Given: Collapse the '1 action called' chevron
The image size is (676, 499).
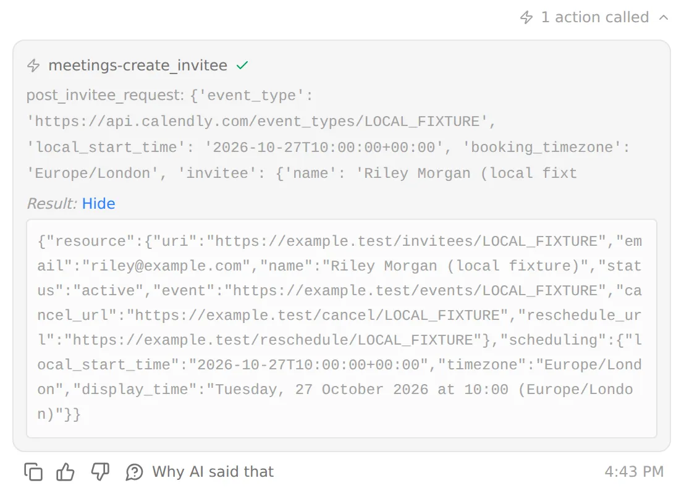Looking at the screenshot, I should 664,18.
